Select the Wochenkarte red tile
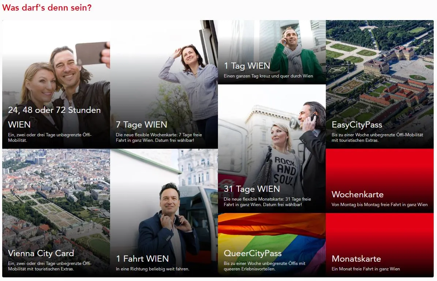This screenshot has width=437, height=281. pyautogui.click(x=380, y=181)
